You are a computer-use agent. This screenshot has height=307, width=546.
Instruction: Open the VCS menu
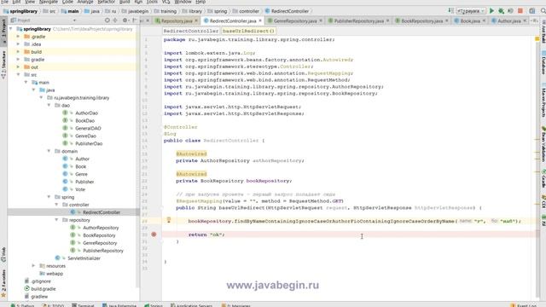166,2
